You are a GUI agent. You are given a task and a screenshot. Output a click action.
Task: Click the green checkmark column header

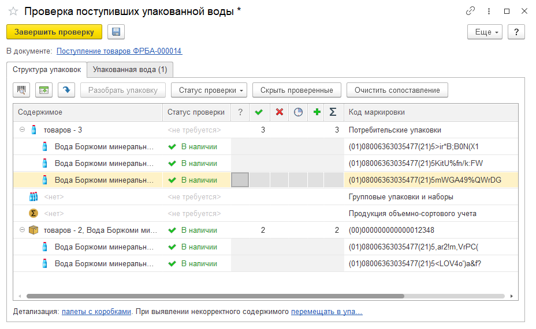(259, 112)
